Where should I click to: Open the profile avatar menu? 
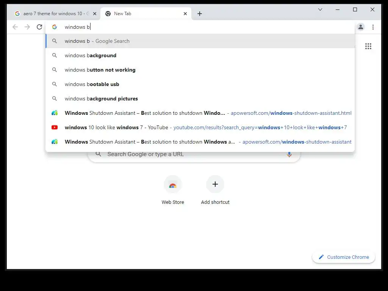click(361, 27)
